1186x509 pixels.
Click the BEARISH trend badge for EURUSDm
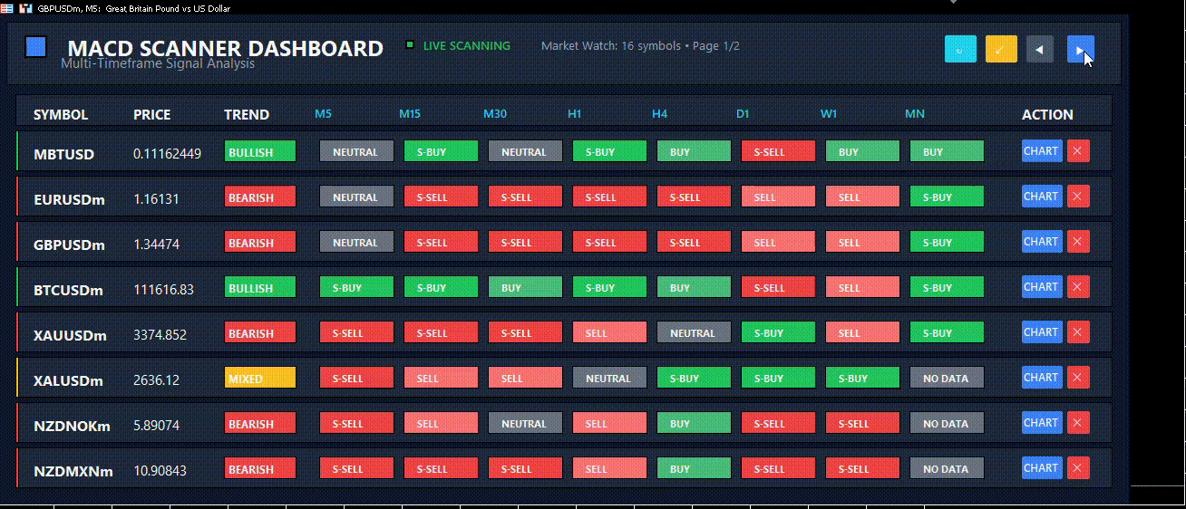260,197
